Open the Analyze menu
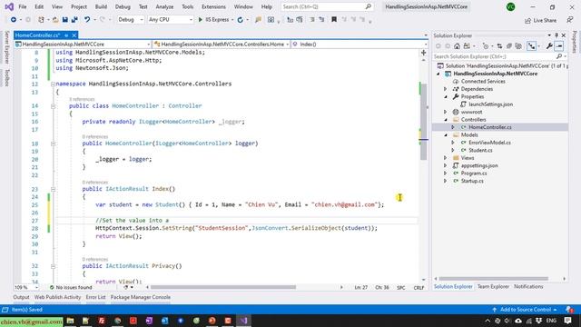Screen dimensions: 581x327 (164, 6)
